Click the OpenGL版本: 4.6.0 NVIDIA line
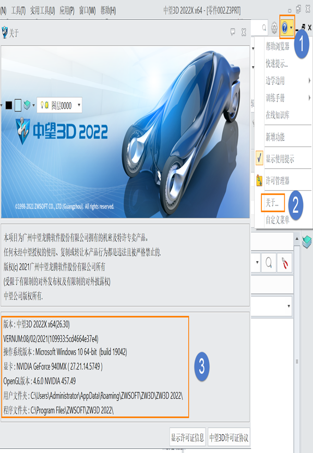Image resolution: width=313 pixels, height=453 pixels. point(40,381)
